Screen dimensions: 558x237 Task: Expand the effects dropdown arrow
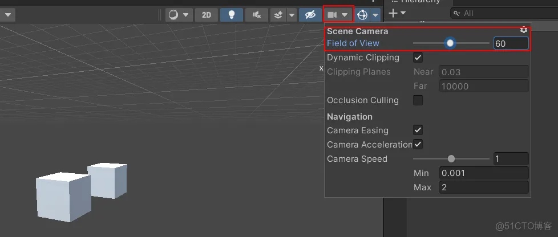[292, 15]
